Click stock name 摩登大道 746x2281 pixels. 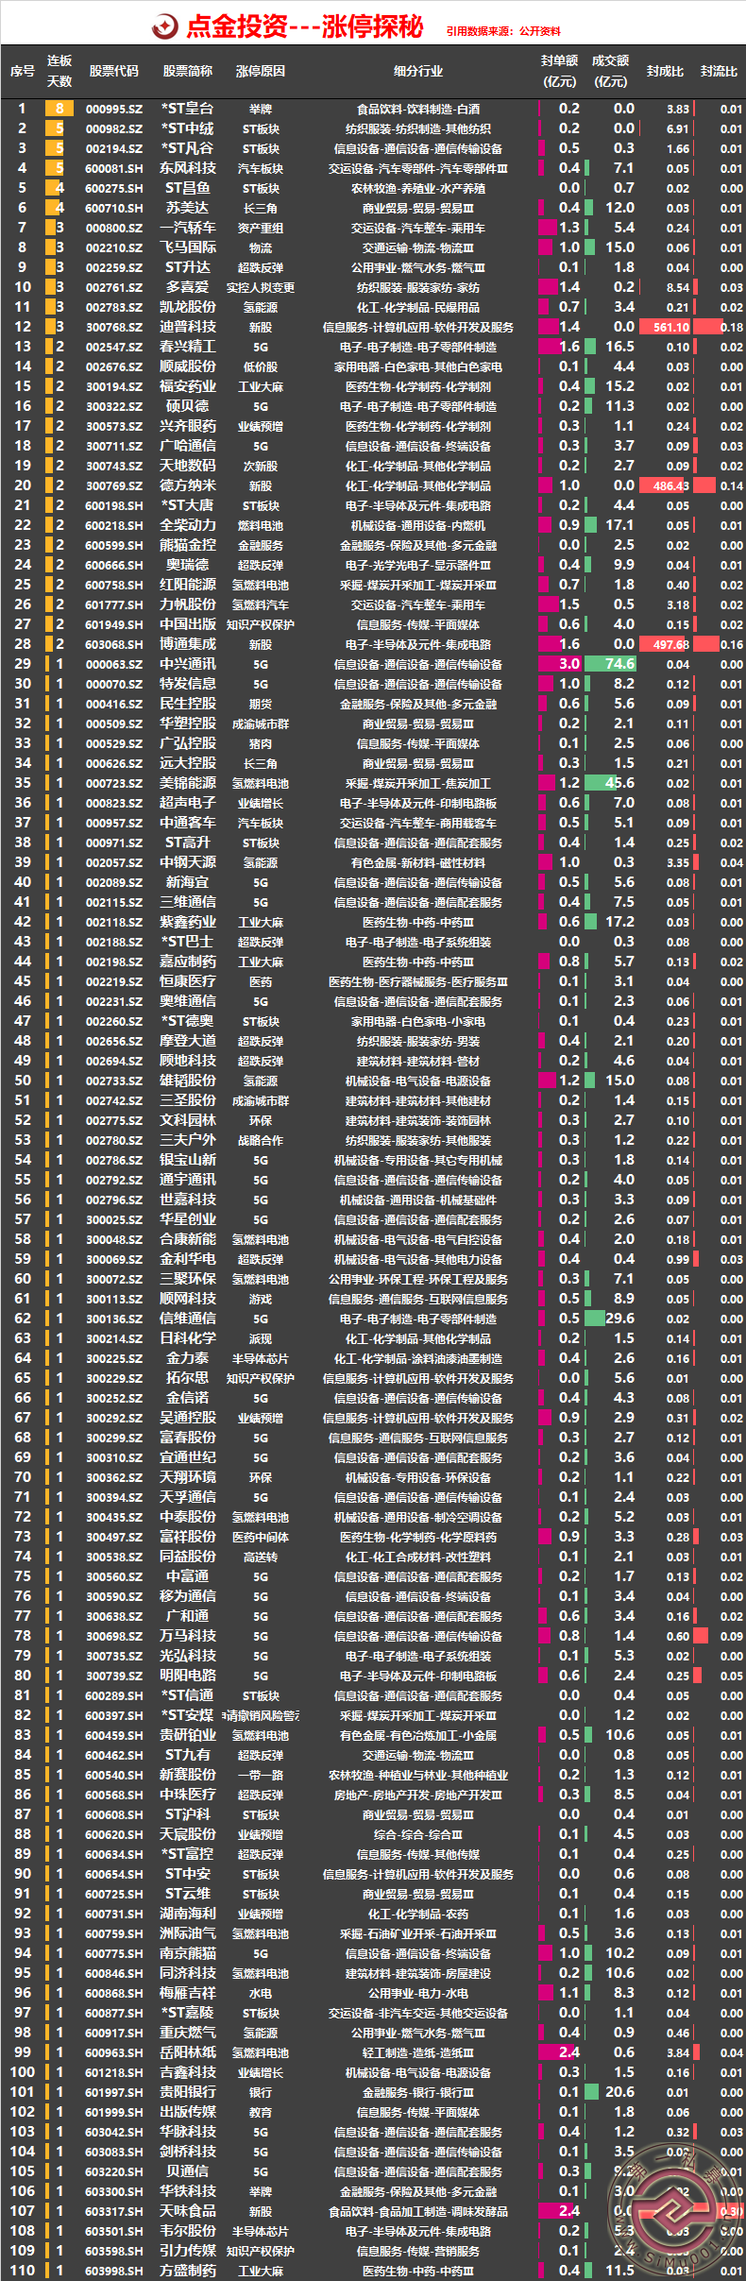point(188,1041)
